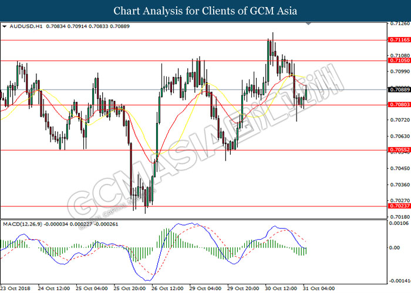The width and height of the screenshot is (411, 293).
Task: Click the MACD scale 0.00 value
Action: pos(395,247)
